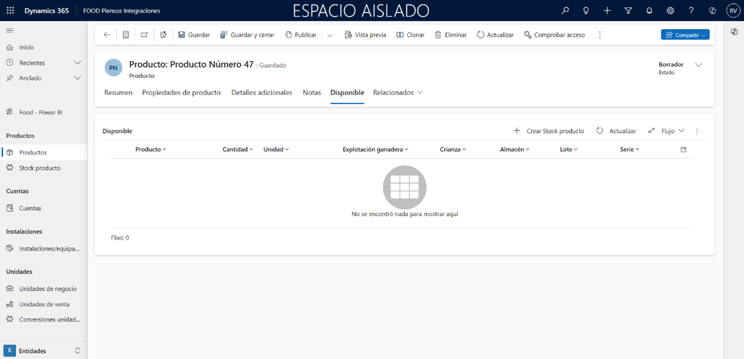This screenshot has height=359, width=744.
Task: Click the help question mark icon
Action: pyautogui.click(x=691, y=11)
